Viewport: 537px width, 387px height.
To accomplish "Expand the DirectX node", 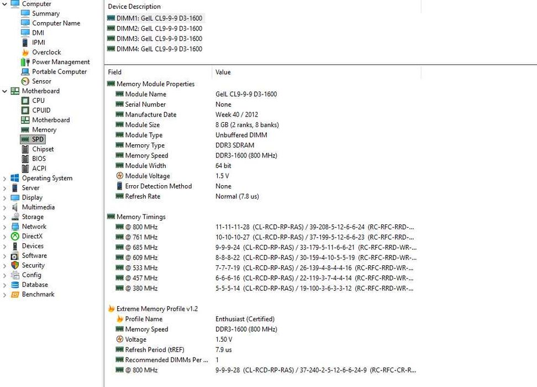I will pos(4,237).
